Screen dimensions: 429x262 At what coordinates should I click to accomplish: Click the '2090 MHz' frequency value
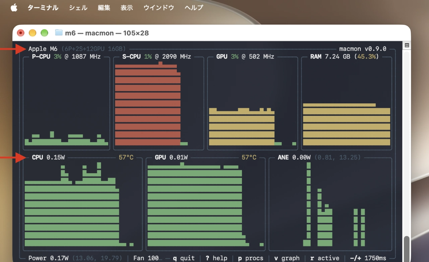pos(177,57)
